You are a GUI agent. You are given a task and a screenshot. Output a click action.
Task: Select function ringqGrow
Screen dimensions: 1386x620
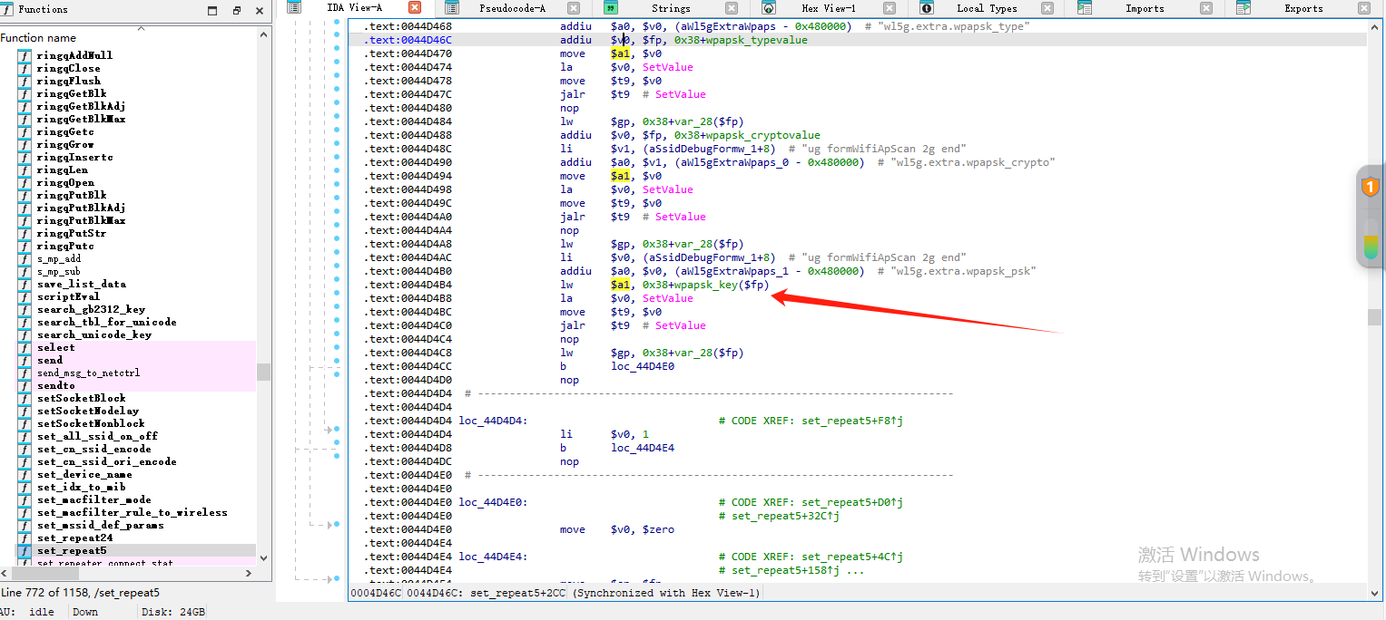65,144
